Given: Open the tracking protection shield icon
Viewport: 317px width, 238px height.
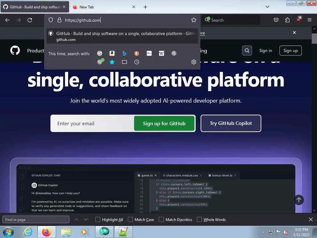Looking at the screenshot, I should tap(51, 20).
